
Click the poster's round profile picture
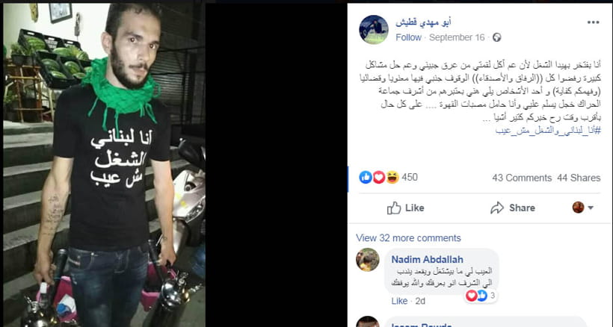pyautogui.click(x=374, y=30)
